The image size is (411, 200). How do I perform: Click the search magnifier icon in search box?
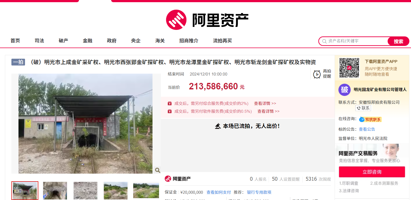324,41
